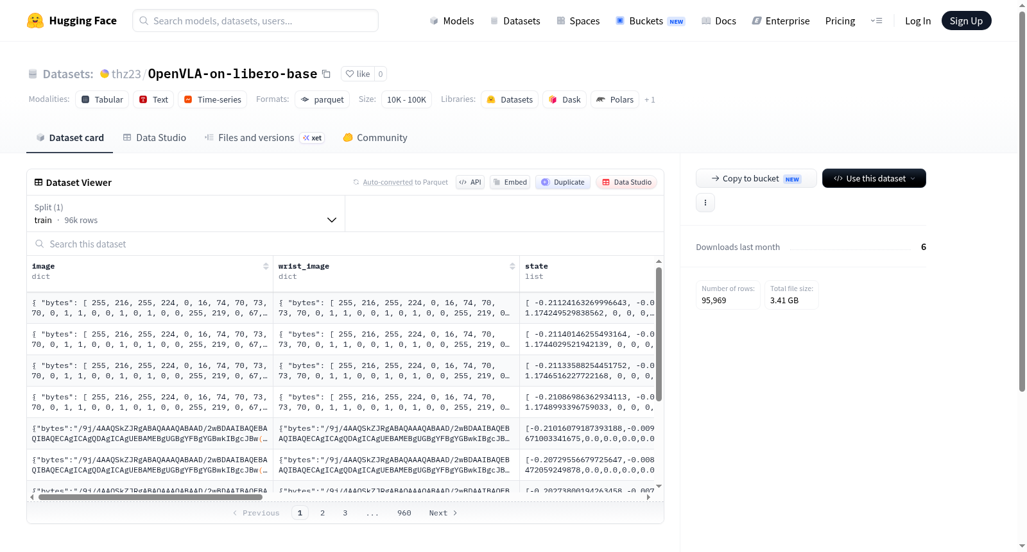The image size is (1027, 552).
Task: Click the page's vertical scrollbar
Action: (1022, 201)
